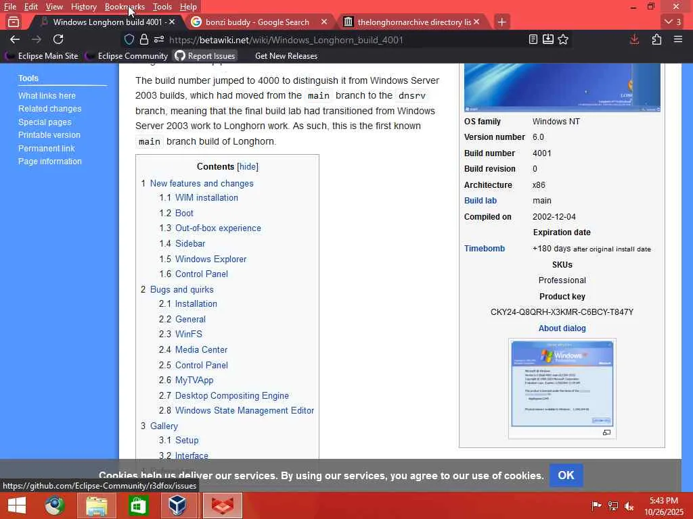This screenshot has width=693, height=519.
Task: Open the View menu
Action: pos(54,7)
